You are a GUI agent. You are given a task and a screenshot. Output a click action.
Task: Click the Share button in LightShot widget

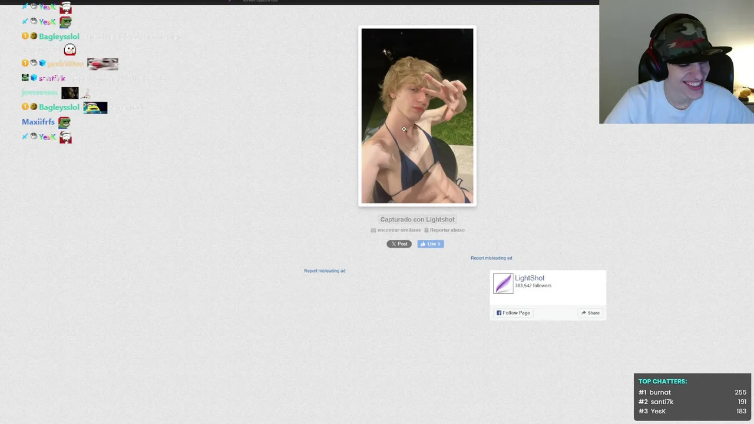[590, 313]
